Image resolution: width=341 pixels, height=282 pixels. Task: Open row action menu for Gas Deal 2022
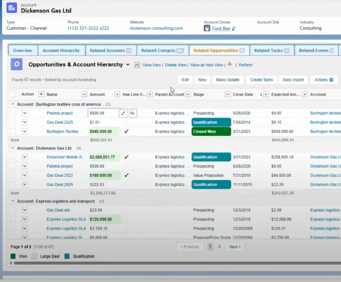point(24,175)
